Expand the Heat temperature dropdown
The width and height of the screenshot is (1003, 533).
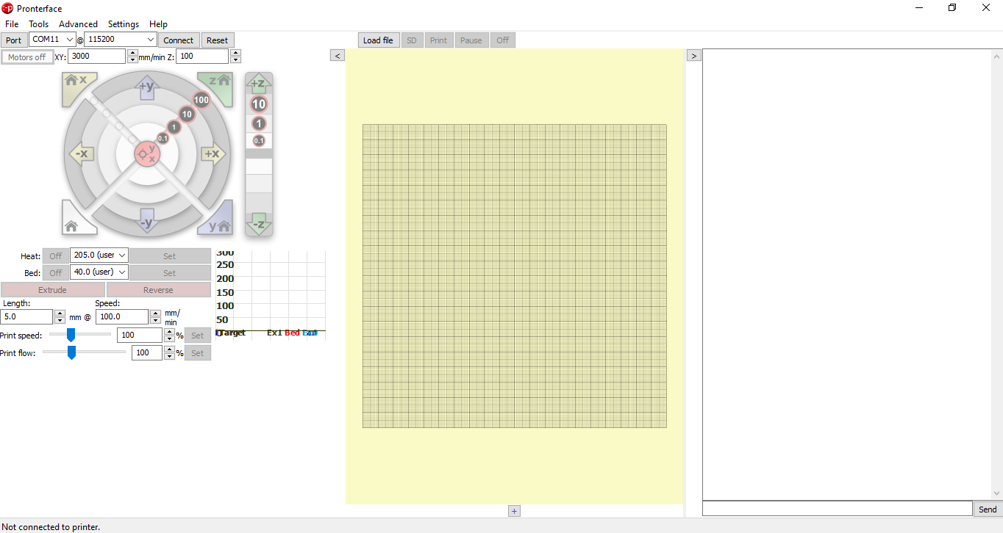(x=99, y=255)
